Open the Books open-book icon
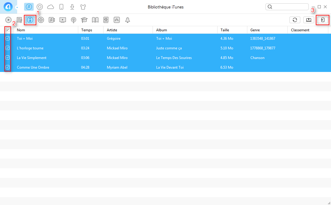 click(x=95, y=20)
